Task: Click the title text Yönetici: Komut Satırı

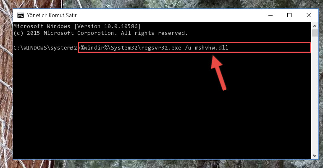Action: click(x=52, y=16)
